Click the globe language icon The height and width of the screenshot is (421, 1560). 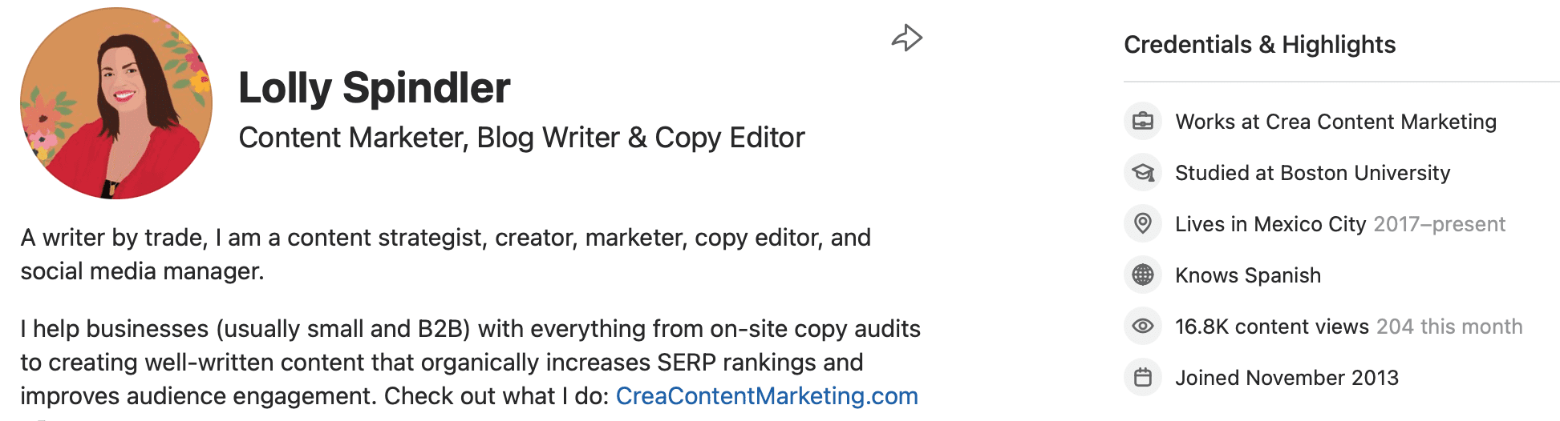(1143, 275)
